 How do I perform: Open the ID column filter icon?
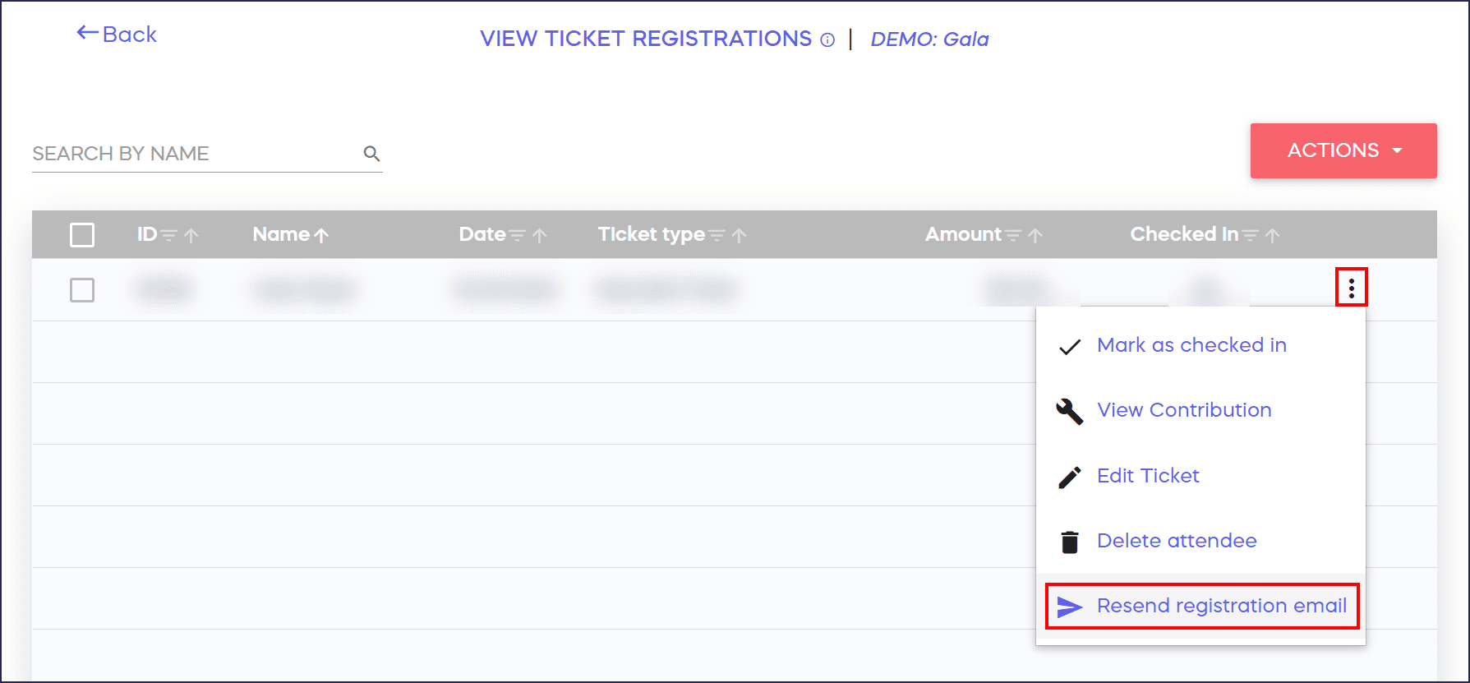point(169,236)
